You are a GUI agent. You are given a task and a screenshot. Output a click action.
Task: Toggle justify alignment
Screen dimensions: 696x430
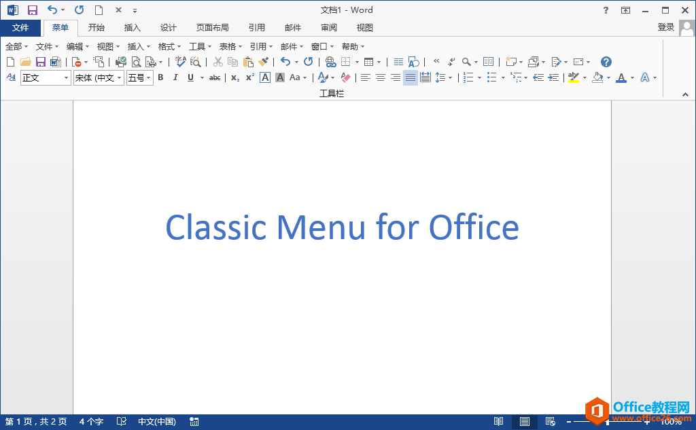[410, 77]
